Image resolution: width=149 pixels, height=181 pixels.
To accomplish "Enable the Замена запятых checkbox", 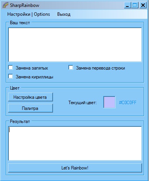I will click(10, 68).
